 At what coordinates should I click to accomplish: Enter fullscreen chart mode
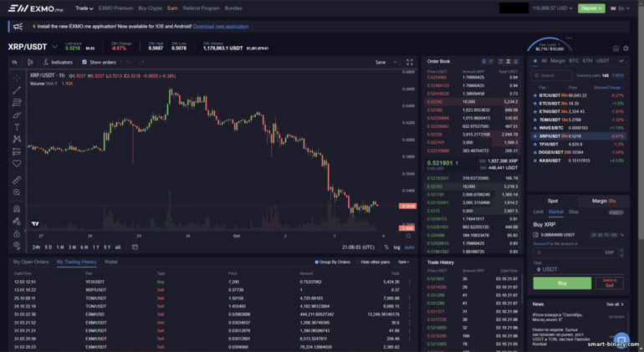click(410, 62)
